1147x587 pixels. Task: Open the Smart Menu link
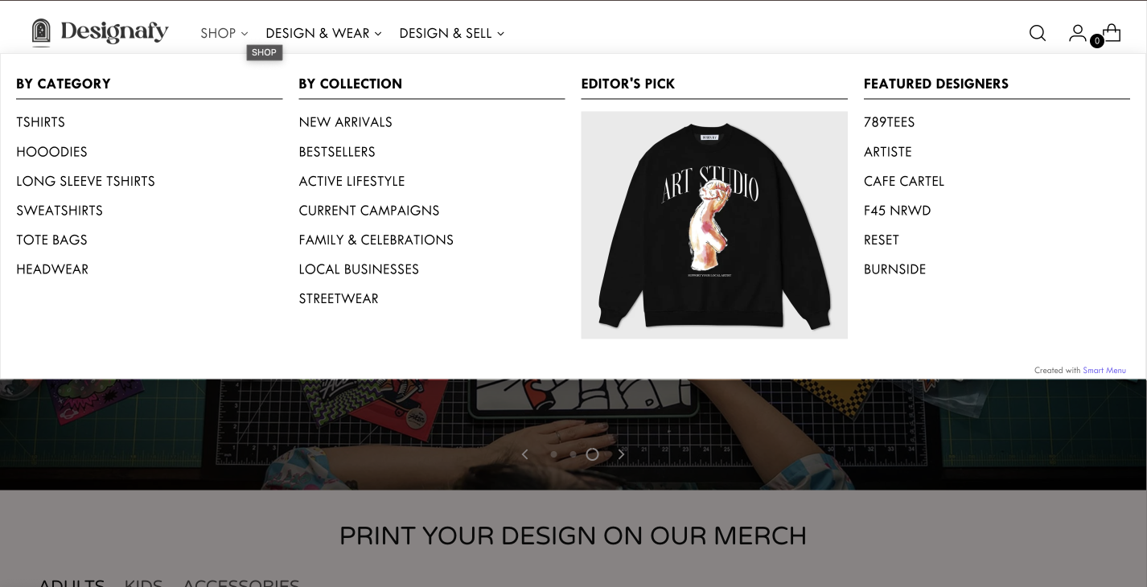(1104, 371)
